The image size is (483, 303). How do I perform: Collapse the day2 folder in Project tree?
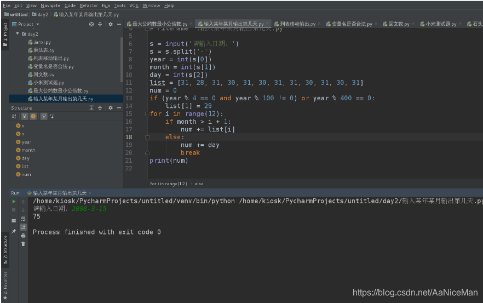click(x=18, y=33)
